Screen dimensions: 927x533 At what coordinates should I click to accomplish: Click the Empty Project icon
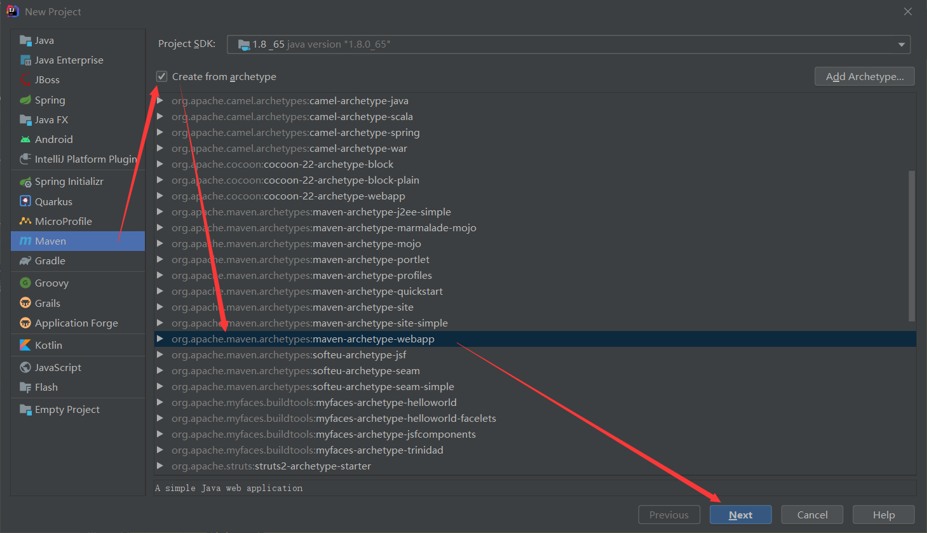pos(25,409)
